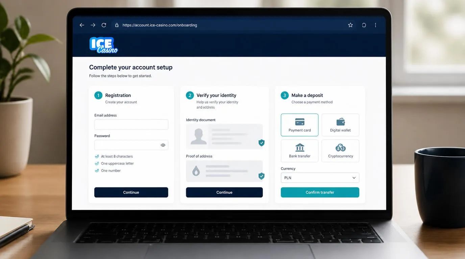This screenshot has height=259, width=465.
Task: Choose Cryptocurrency payment option
Action: click(x=340, y=151)
